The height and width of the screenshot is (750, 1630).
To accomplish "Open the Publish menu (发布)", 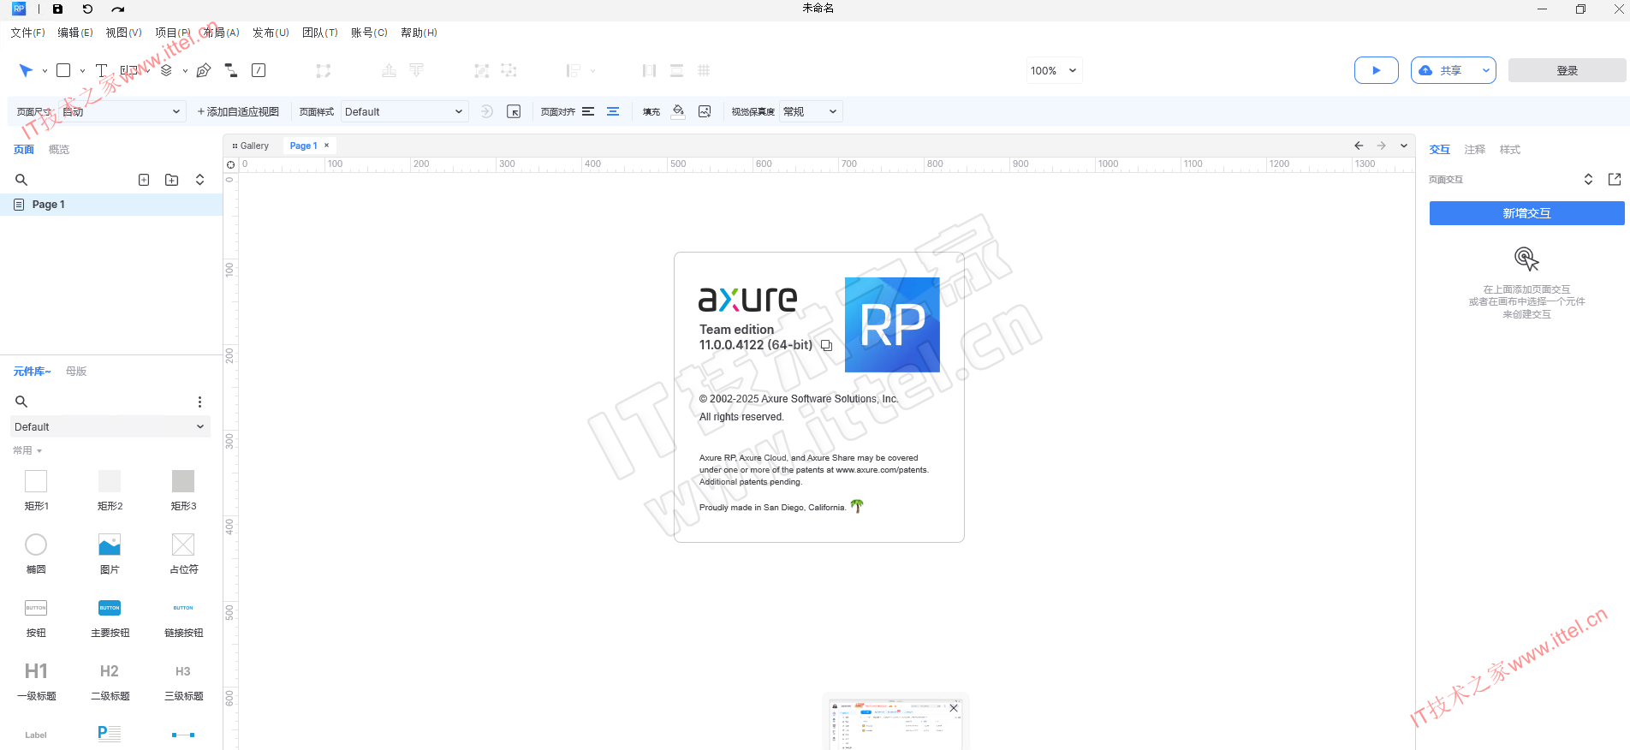I will [x=271, y=33].
